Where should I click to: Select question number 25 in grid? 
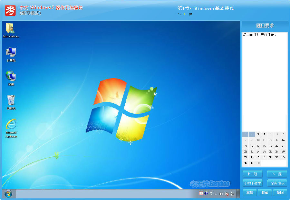[264, 152]
